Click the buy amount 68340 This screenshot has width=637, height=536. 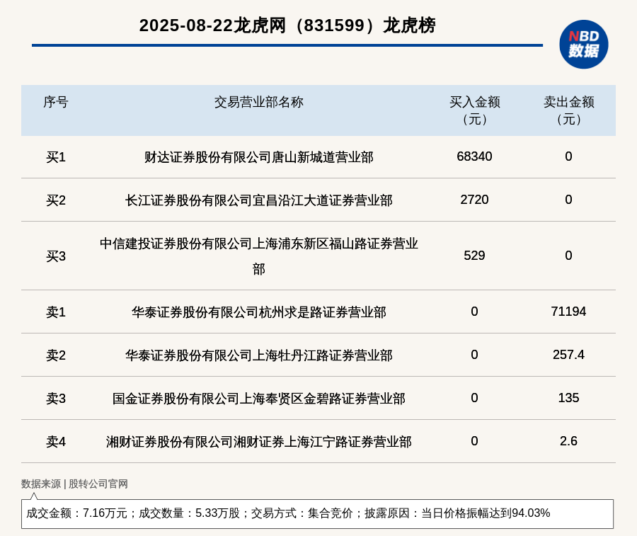(x=474, y=156)
